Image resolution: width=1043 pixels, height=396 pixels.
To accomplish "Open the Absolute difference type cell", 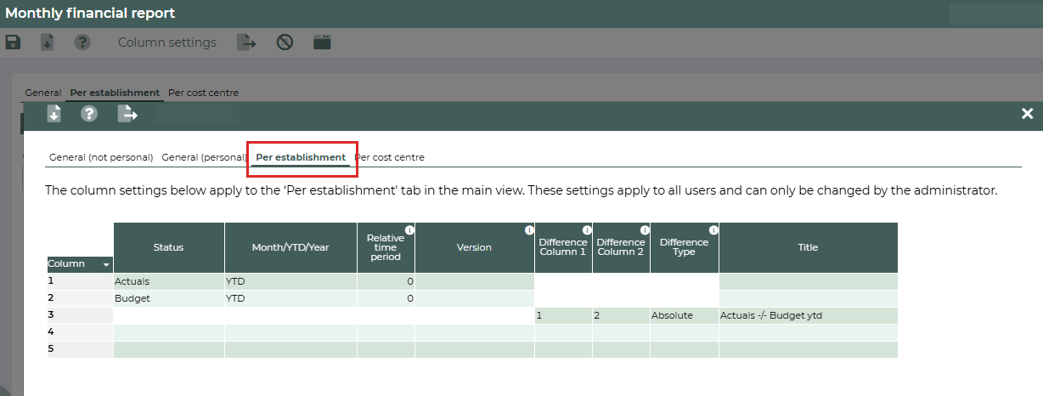I will (684, 315).
